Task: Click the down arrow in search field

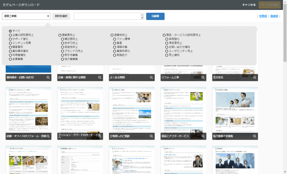Action: (142, 18)
